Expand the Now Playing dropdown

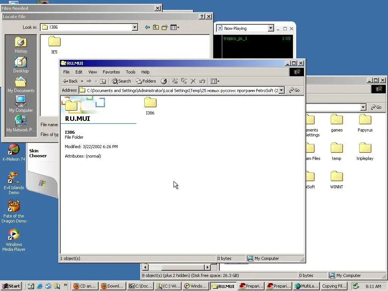tap(271, 28)
